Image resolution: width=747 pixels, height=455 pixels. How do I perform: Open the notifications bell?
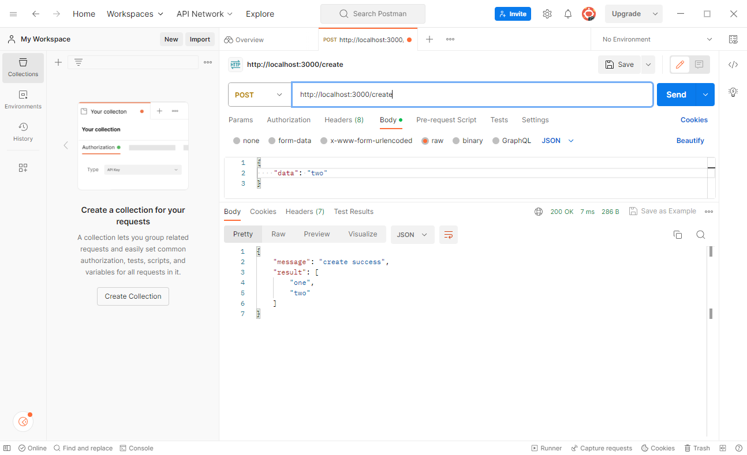click(x=568, y=14)
